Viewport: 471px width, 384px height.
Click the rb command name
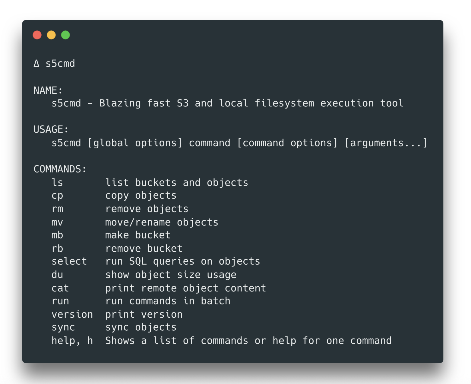pyautogui.click(x=57, y=248)
